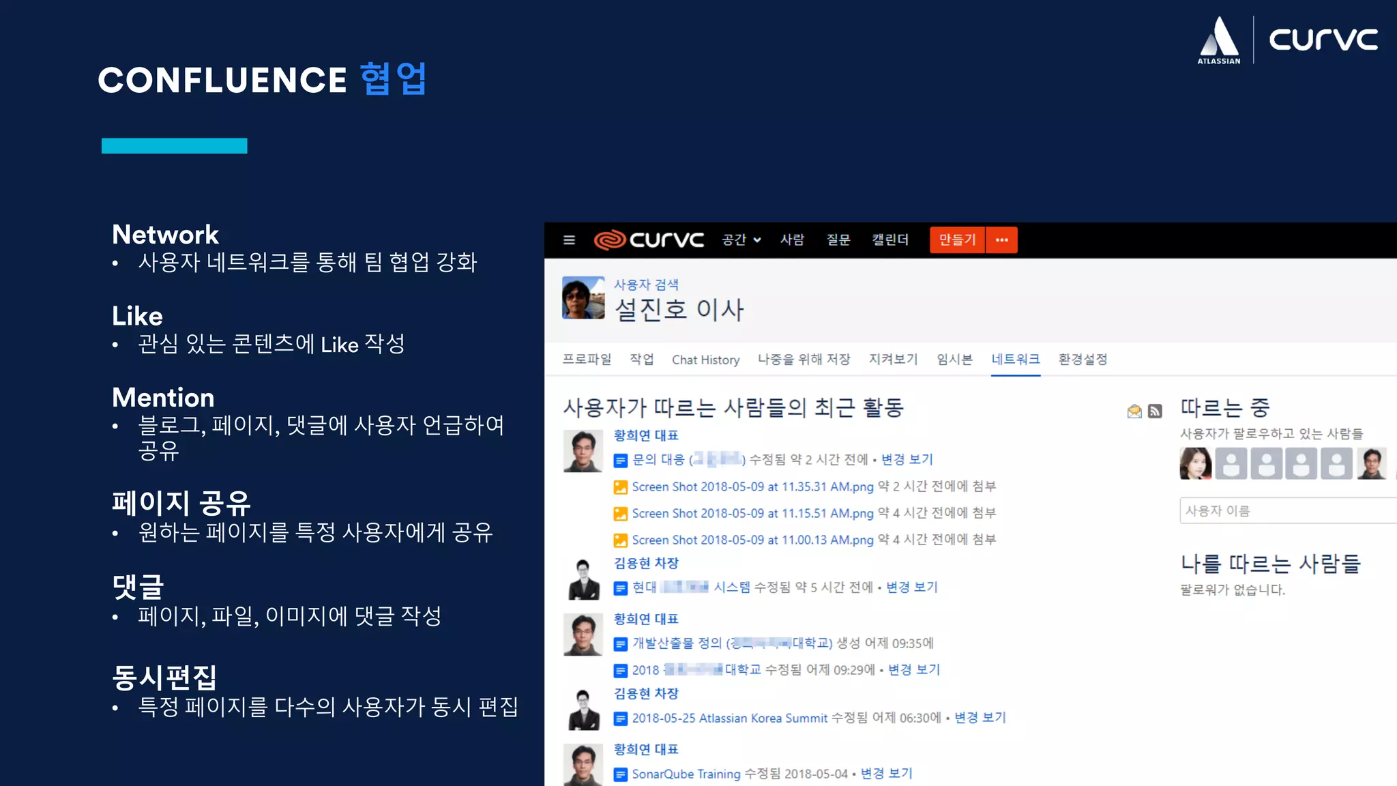Open the hamburger menu icon

pos(569,240)
